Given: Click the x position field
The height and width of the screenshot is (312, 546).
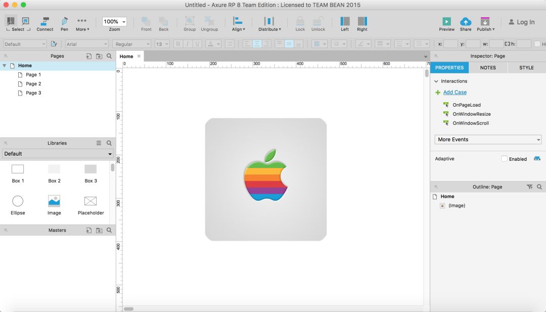Looking at the screenshot, I should (450, 44).
